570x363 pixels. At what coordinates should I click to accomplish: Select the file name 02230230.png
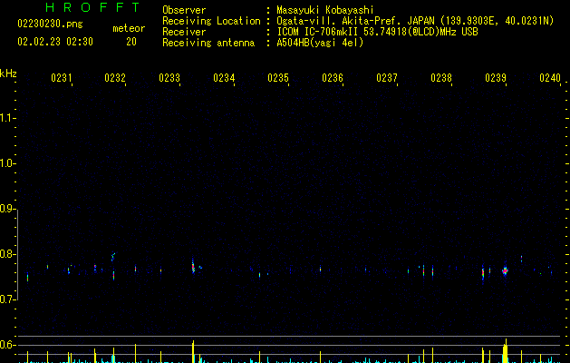point(50,24)
